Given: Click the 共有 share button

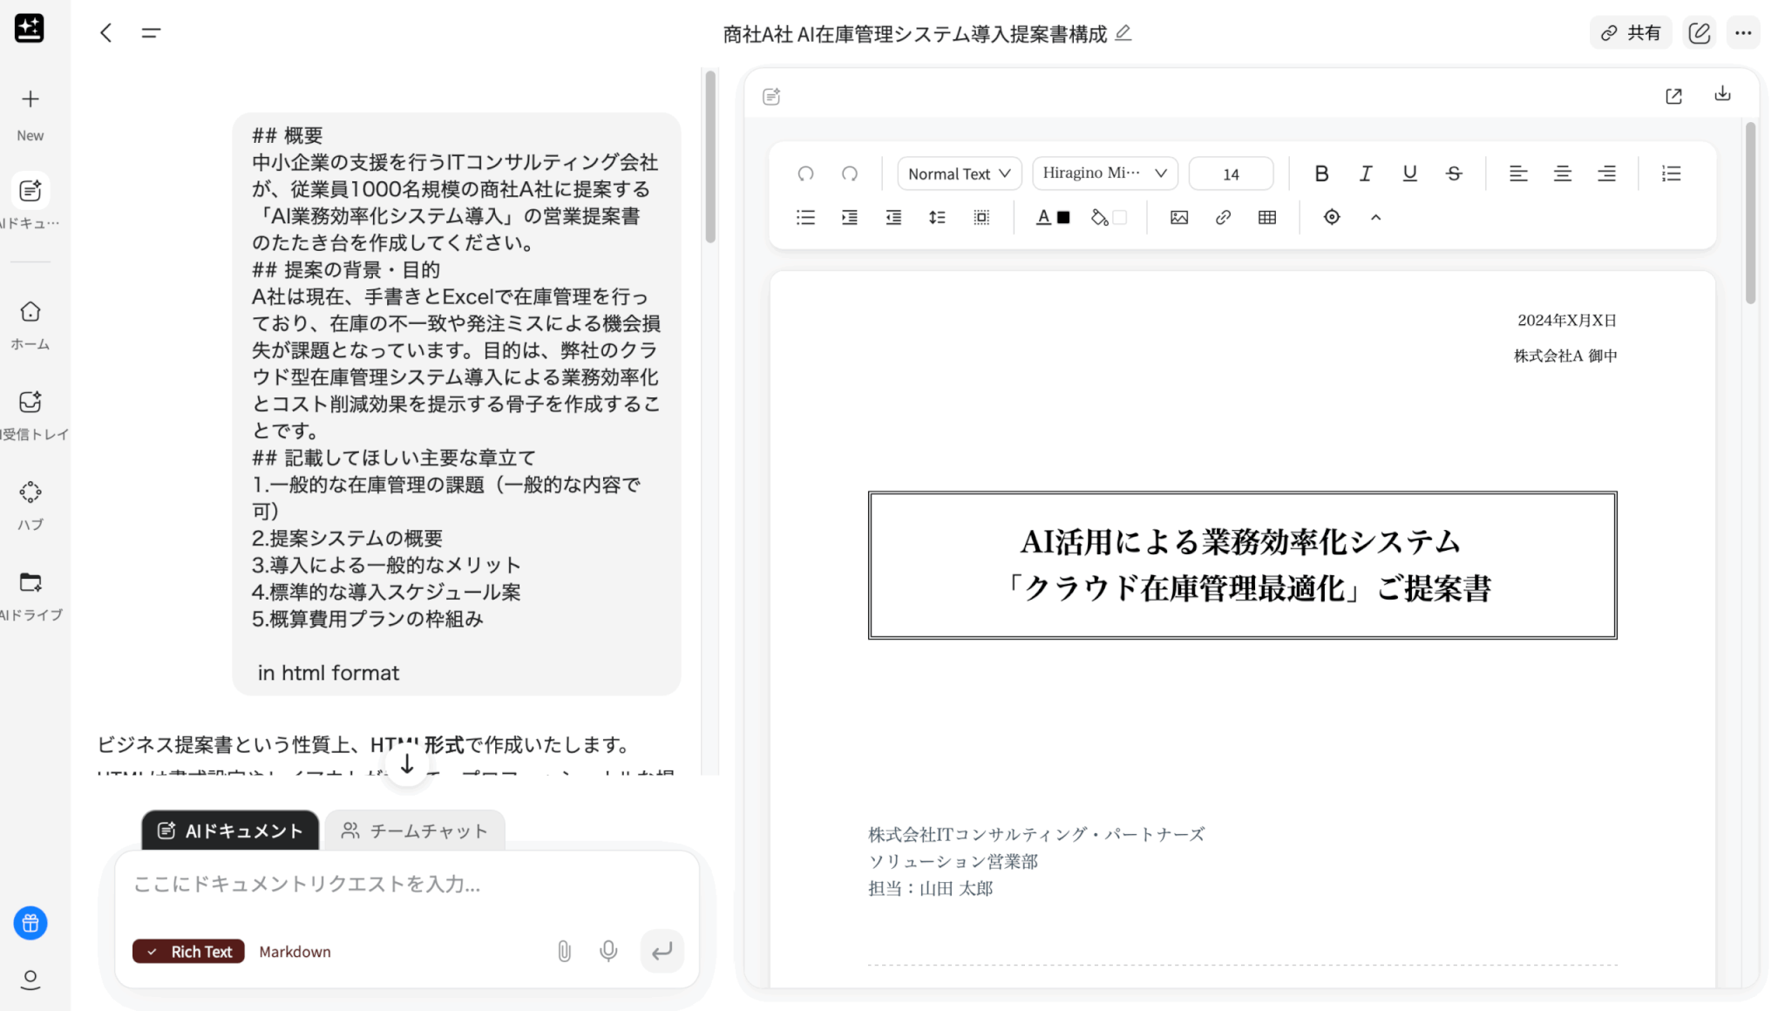Looking at the screenshot, I should coord(1631,33).
